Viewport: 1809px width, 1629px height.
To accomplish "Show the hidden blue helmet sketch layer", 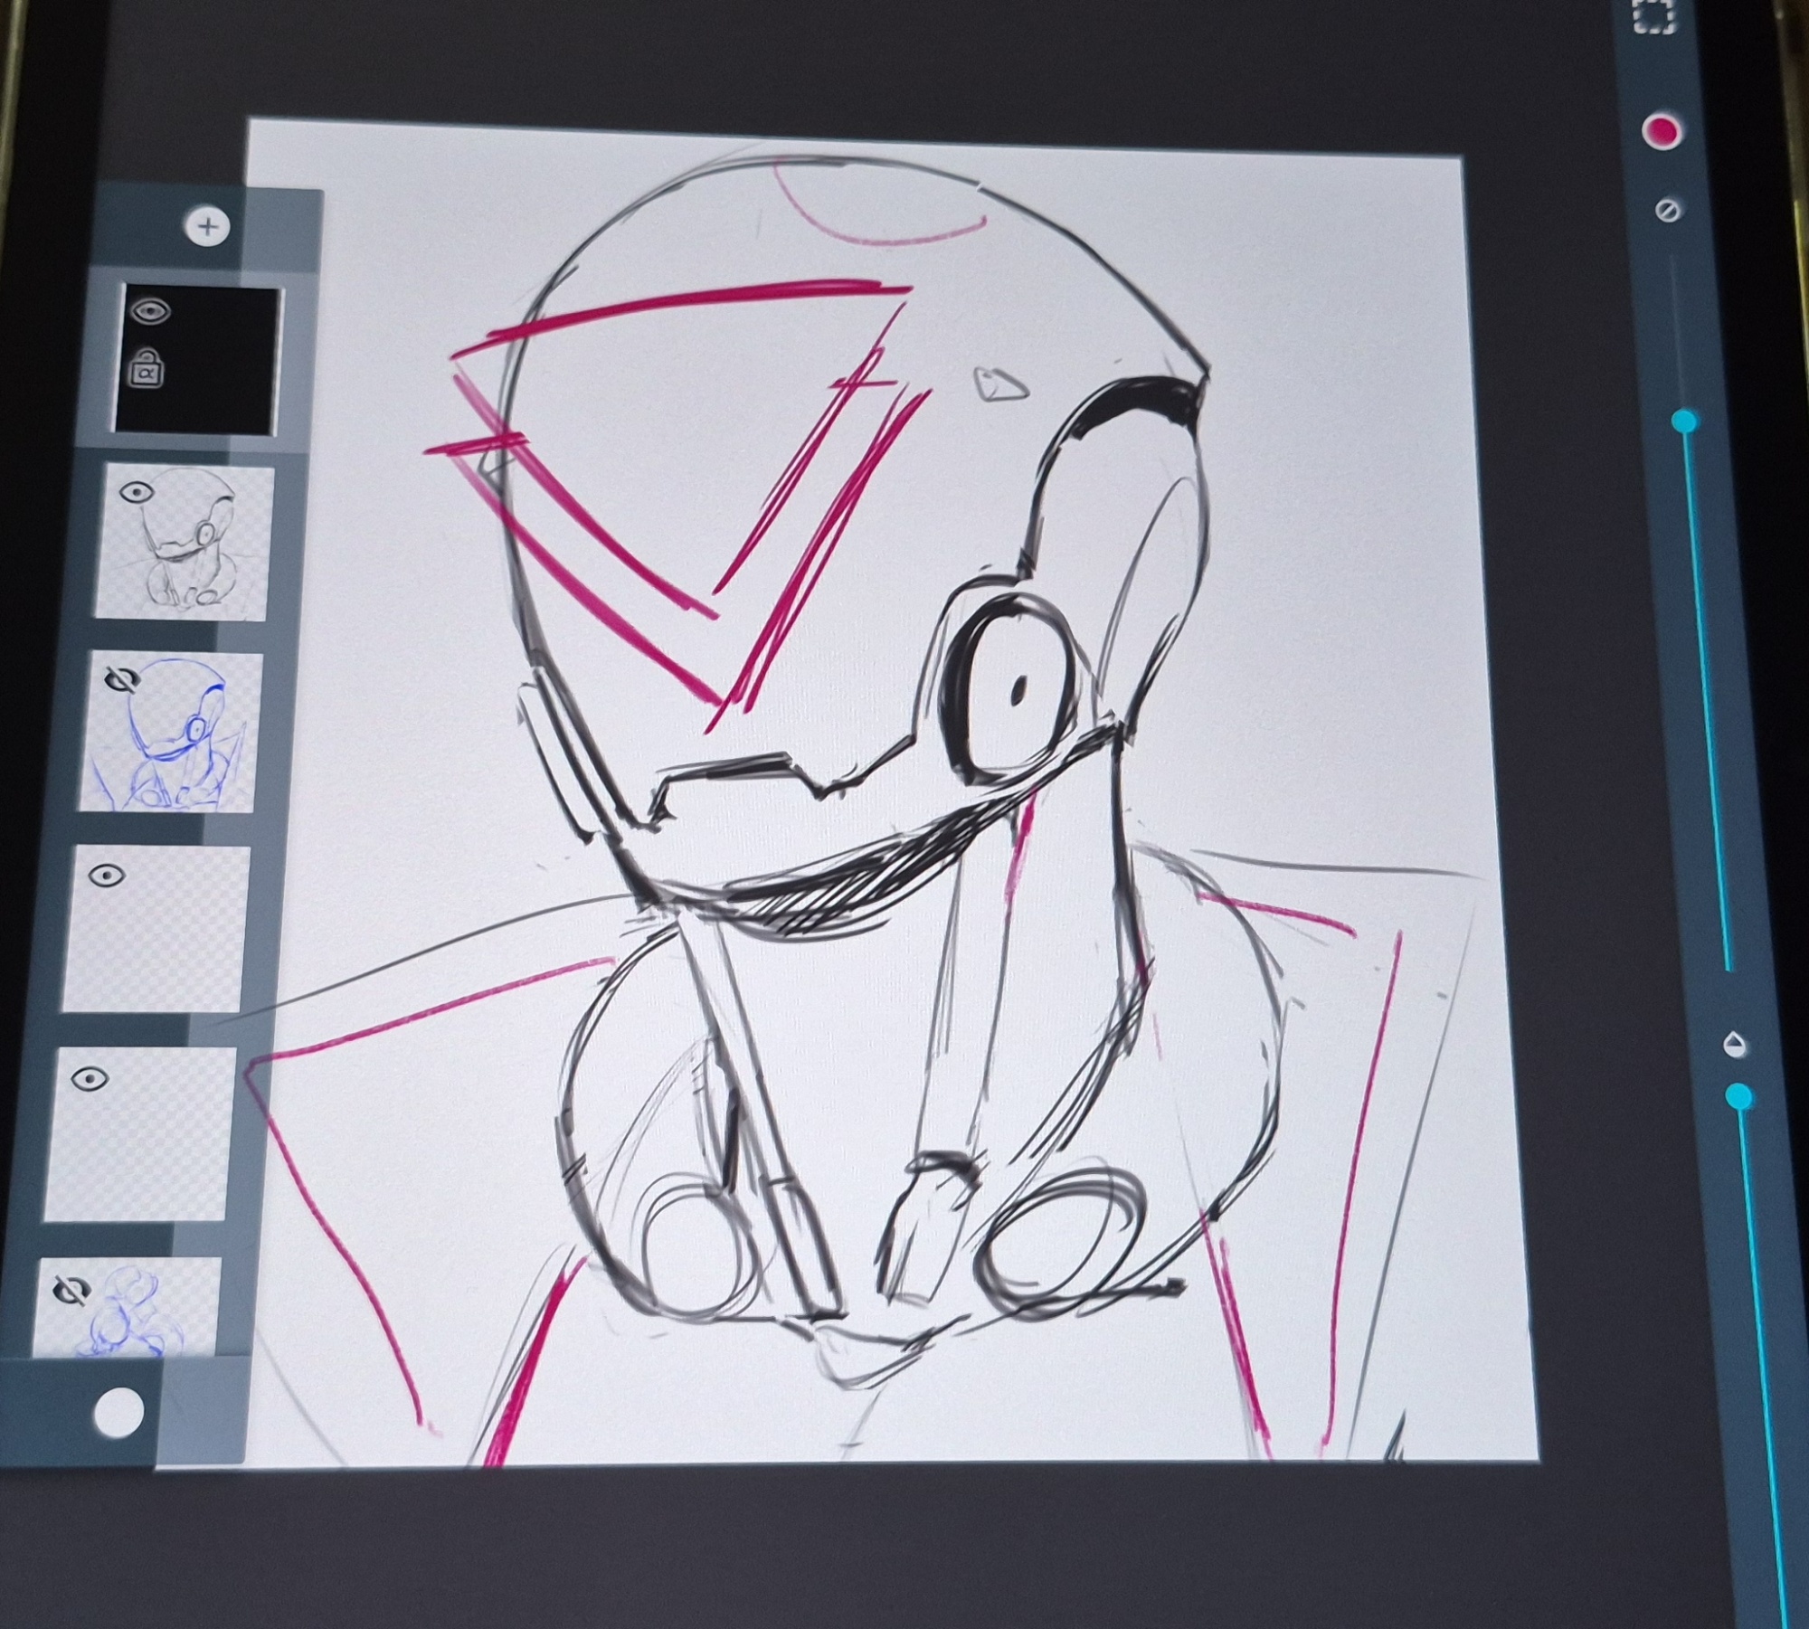I will (120, 679).
